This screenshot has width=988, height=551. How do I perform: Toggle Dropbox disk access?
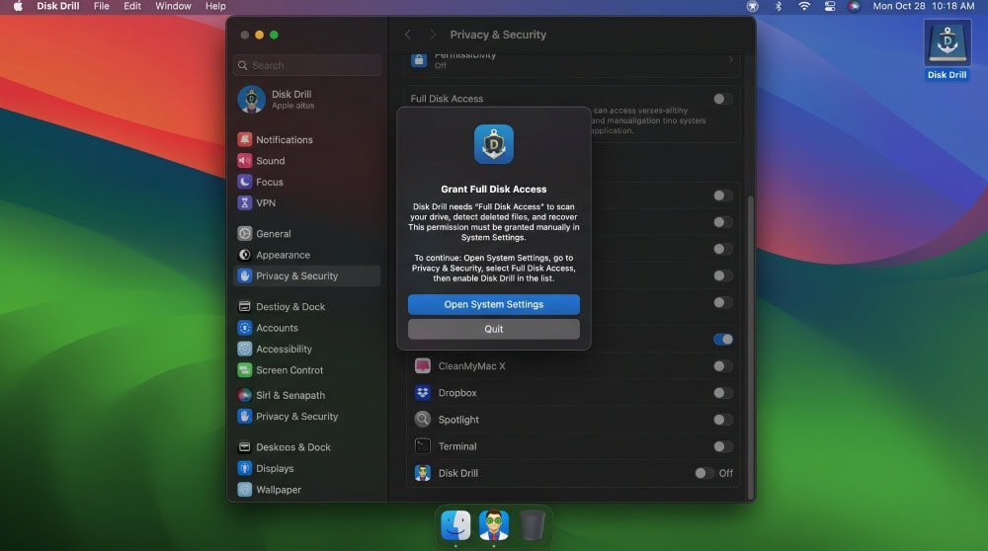point(723,393)
